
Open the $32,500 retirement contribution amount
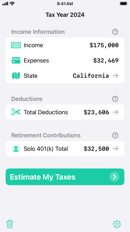click(x=97, y=149)
